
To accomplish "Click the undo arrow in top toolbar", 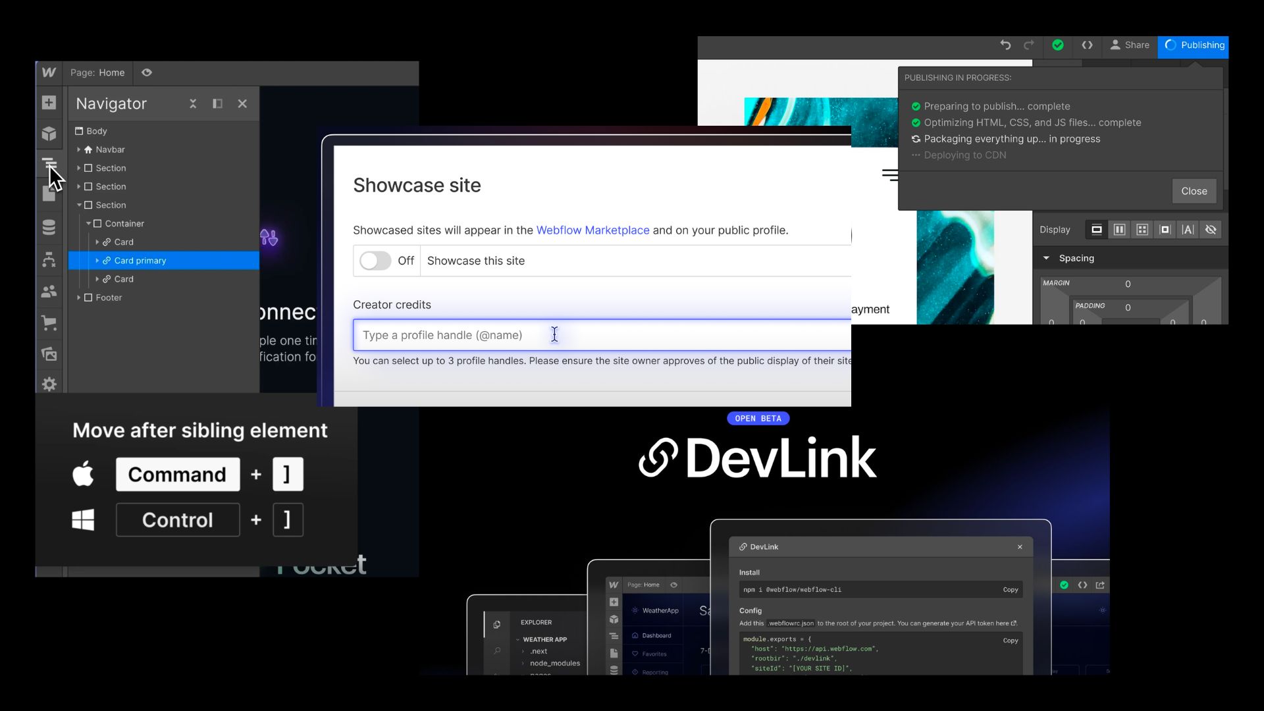I will click(1005, 45).
